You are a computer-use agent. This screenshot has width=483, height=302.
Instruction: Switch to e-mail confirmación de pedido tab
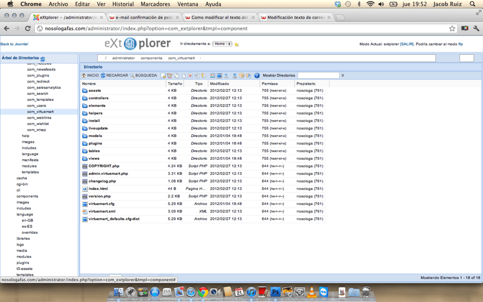click(x=144, y=17)
